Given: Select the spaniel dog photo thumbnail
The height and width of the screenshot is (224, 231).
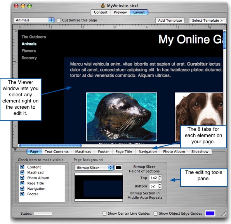Looking at the screenshot, I should point(199,109).
